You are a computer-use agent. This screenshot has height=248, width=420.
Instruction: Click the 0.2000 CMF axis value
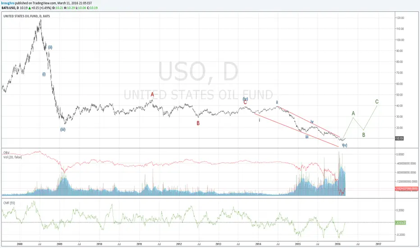[x=400, y=211]
